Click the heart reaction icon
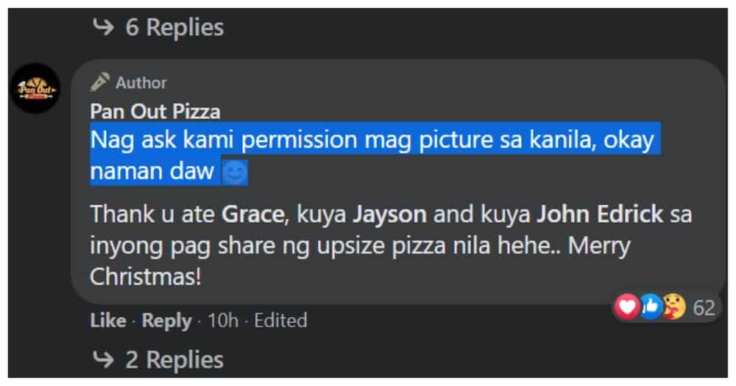 click(x=627, y=307)
